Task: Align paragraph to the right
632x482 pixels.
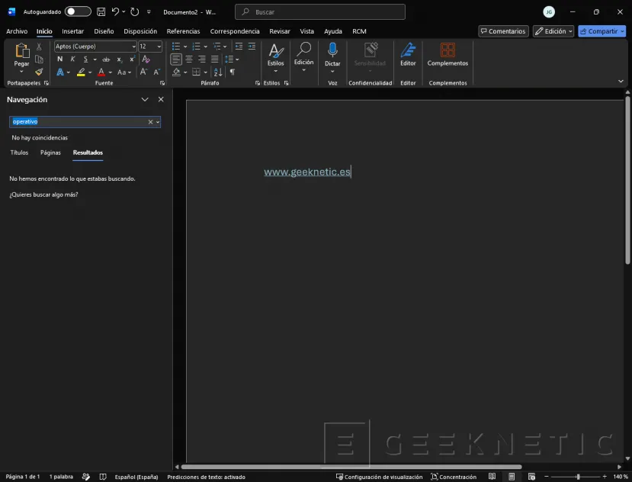Action: click(x=202, y=59)
